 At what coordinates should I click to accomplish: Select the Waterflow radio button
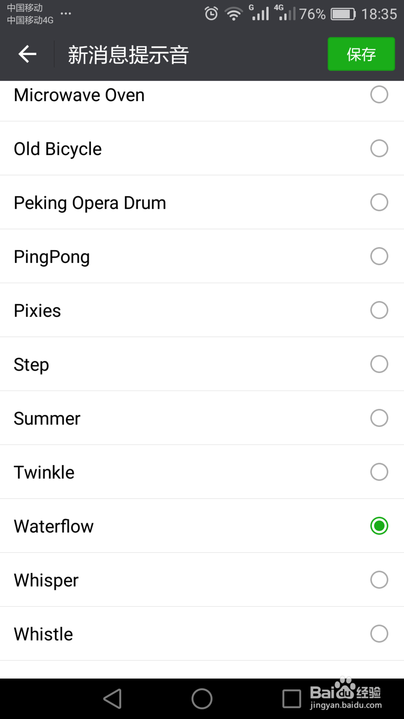click(379, 526)
